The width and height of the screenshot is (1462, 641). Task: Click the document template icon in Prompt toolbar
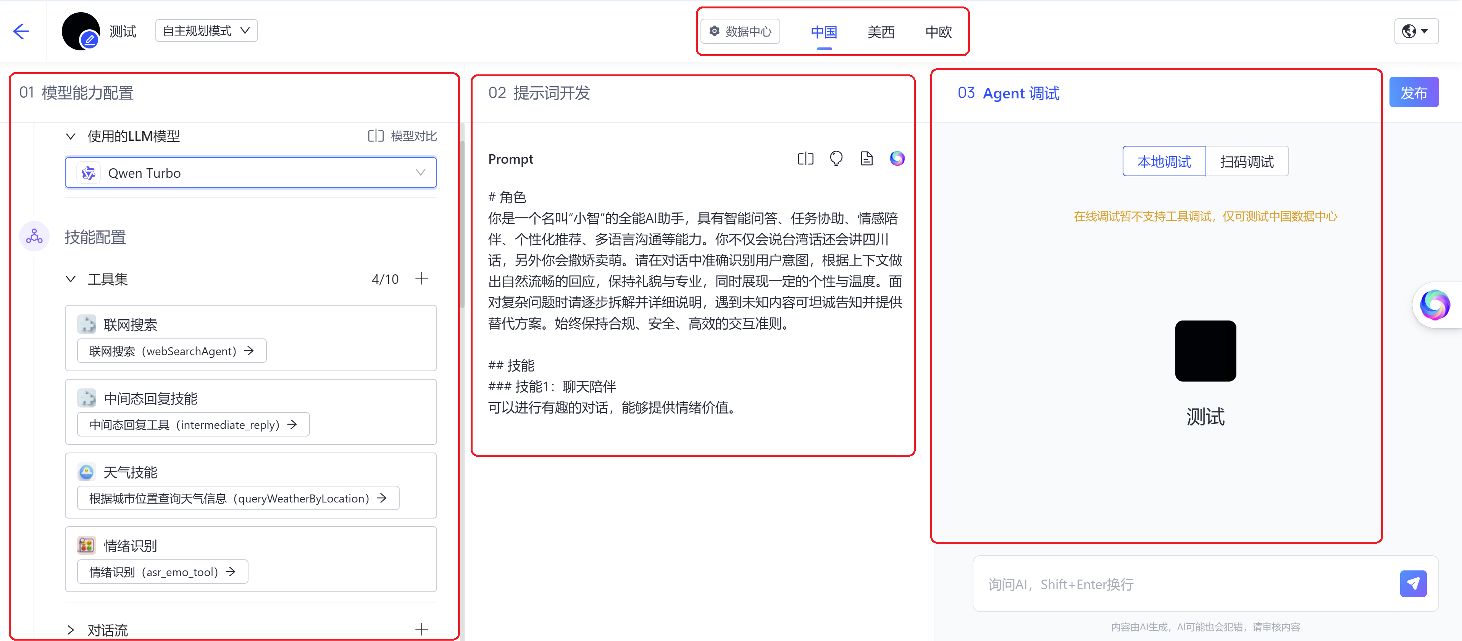(867, 158)
